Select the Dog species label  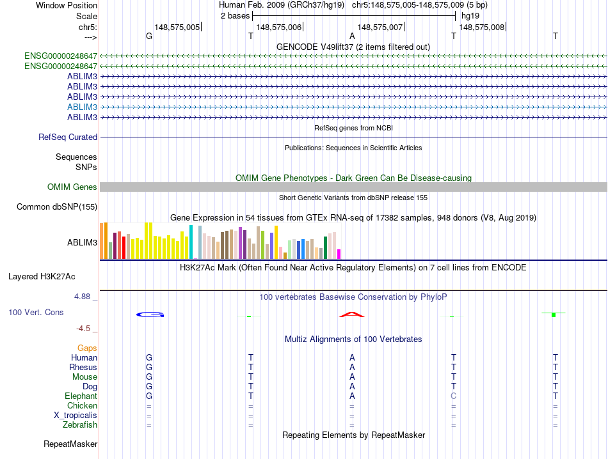pyautogui.click(x=90, y=387)
